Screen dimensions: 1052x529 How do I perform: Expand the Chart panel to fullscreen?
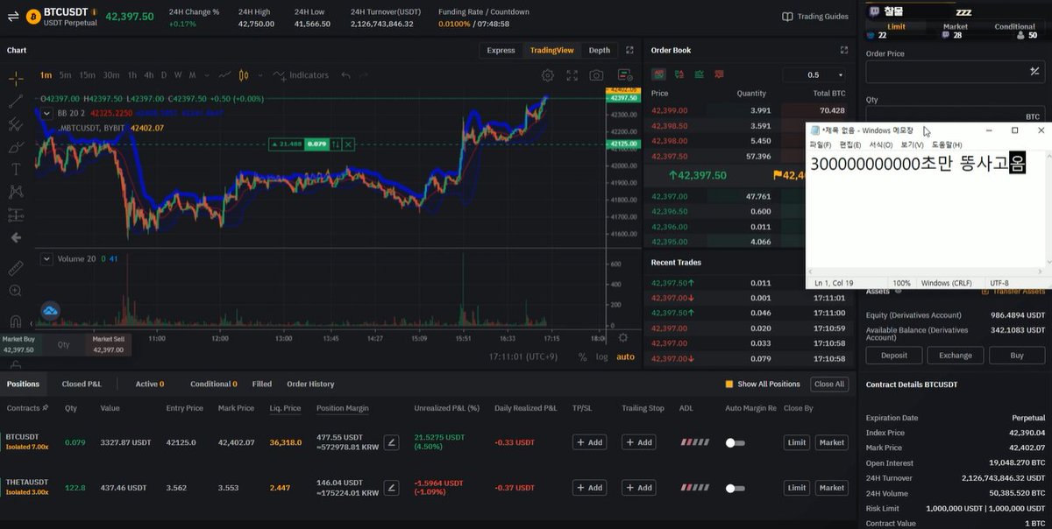629,50
